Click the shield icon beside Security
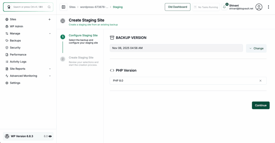This screenshot has height=143, width=275. click(7, 47)
